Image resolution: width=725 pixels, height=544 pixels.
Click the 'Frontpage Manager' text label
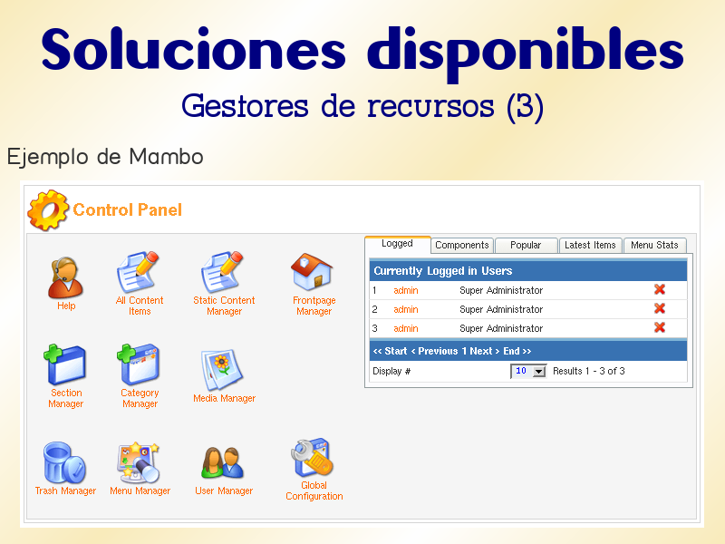point(314,306)
